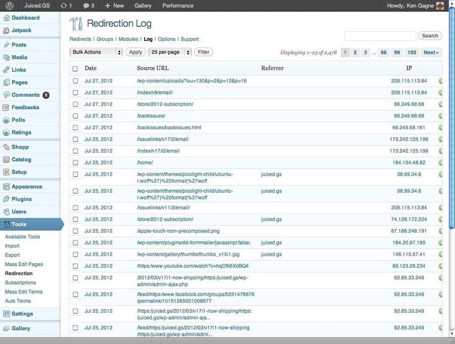Click the Plugins icon in sidebar
This screenshot has width=455, height=344.
6,199
